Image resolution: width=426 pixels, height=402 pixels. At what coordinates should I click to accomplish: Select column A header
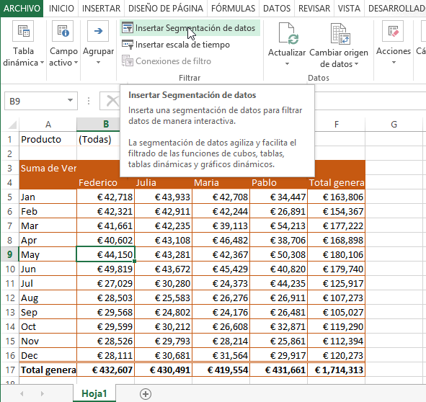point(48,125)
